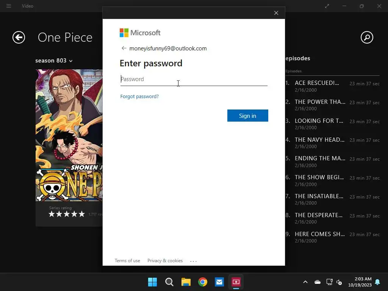Focus the Password input field
The width and height of the screenshot is (388, 291).
click(x=194, y=79)
